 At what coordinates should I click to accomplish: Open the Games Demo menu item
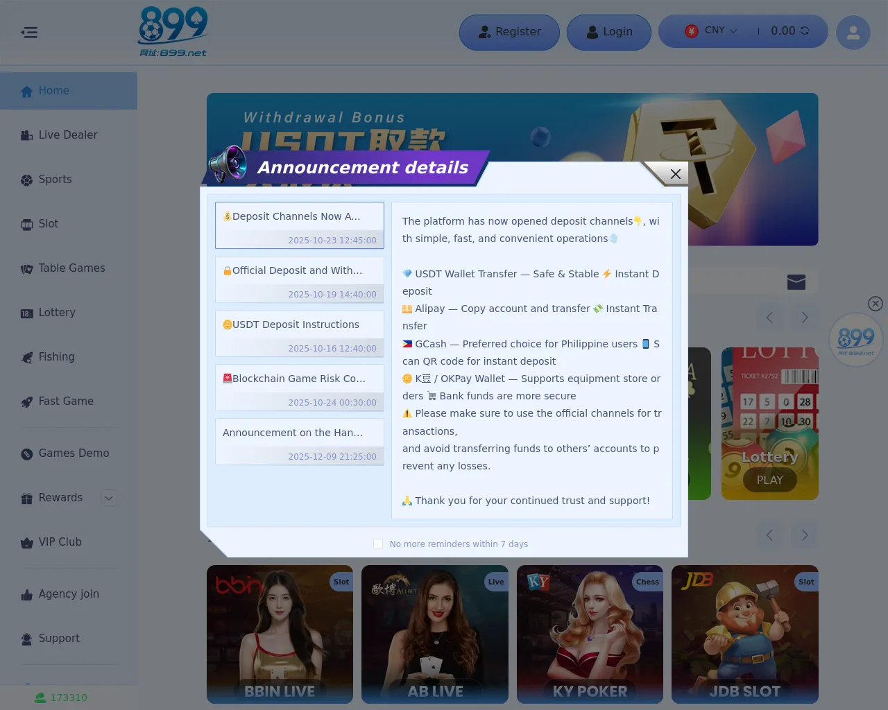click(69, 453)
